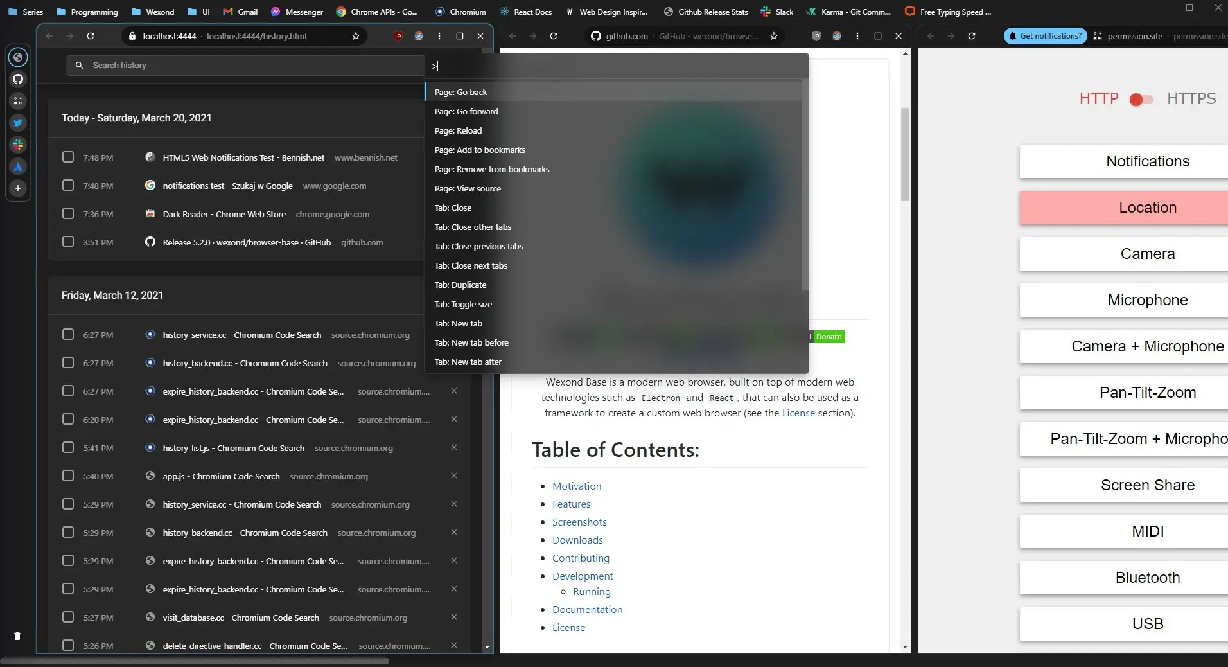Check the Release 5.2.0 GitHub entry
Viewport: 1228px width, 667px height.
(x=68, y=242)
